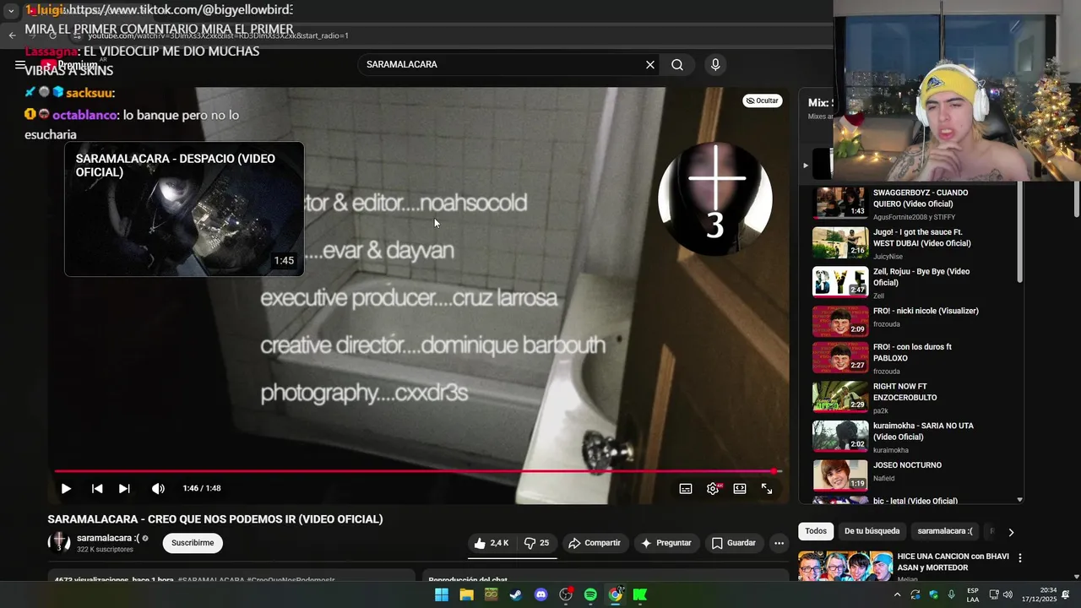The height and width of the screenshot is (608, 1081).
Task: Open the notifications bell in tray
Action: pyautogui.click(x=1066, y=594)
